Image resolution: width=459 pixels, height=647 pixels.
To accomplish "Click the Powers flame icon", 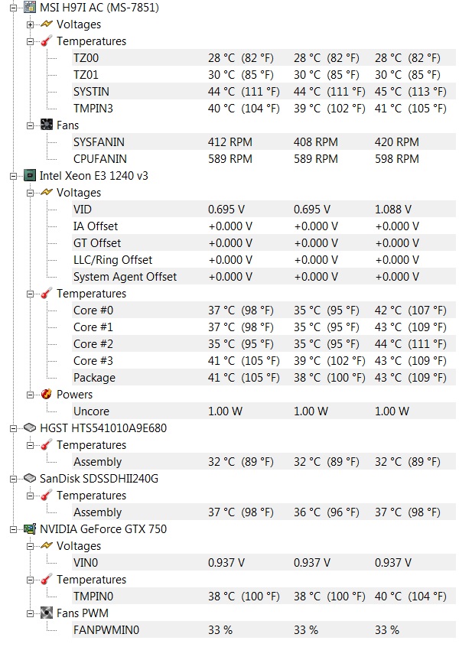I will [x=47, y=394].
